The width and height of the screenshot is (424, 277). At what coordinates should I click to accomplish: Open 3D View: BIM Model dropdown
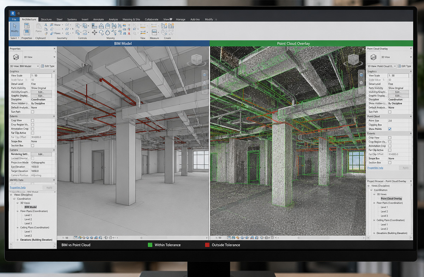tap(25, 66)
